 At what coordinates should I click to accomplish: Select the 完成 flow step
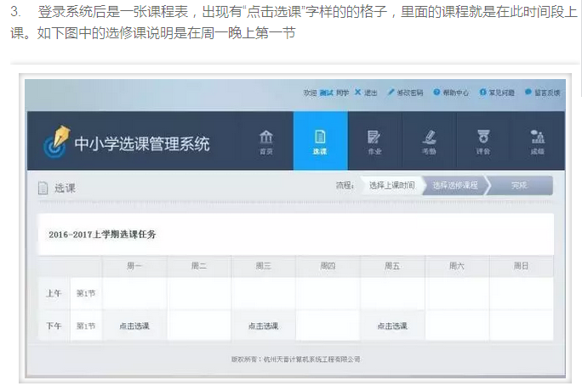519,185
